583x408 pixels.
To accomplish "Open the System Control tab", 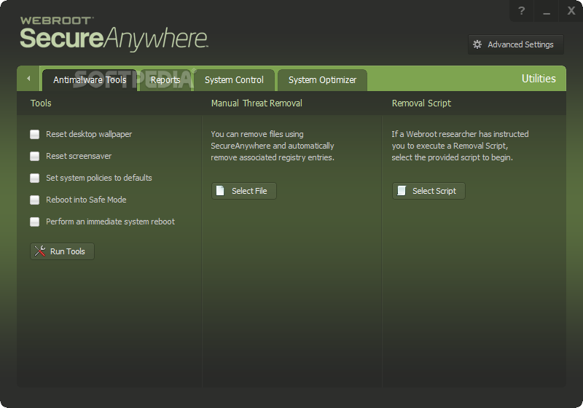I will (x=234, y=80).
